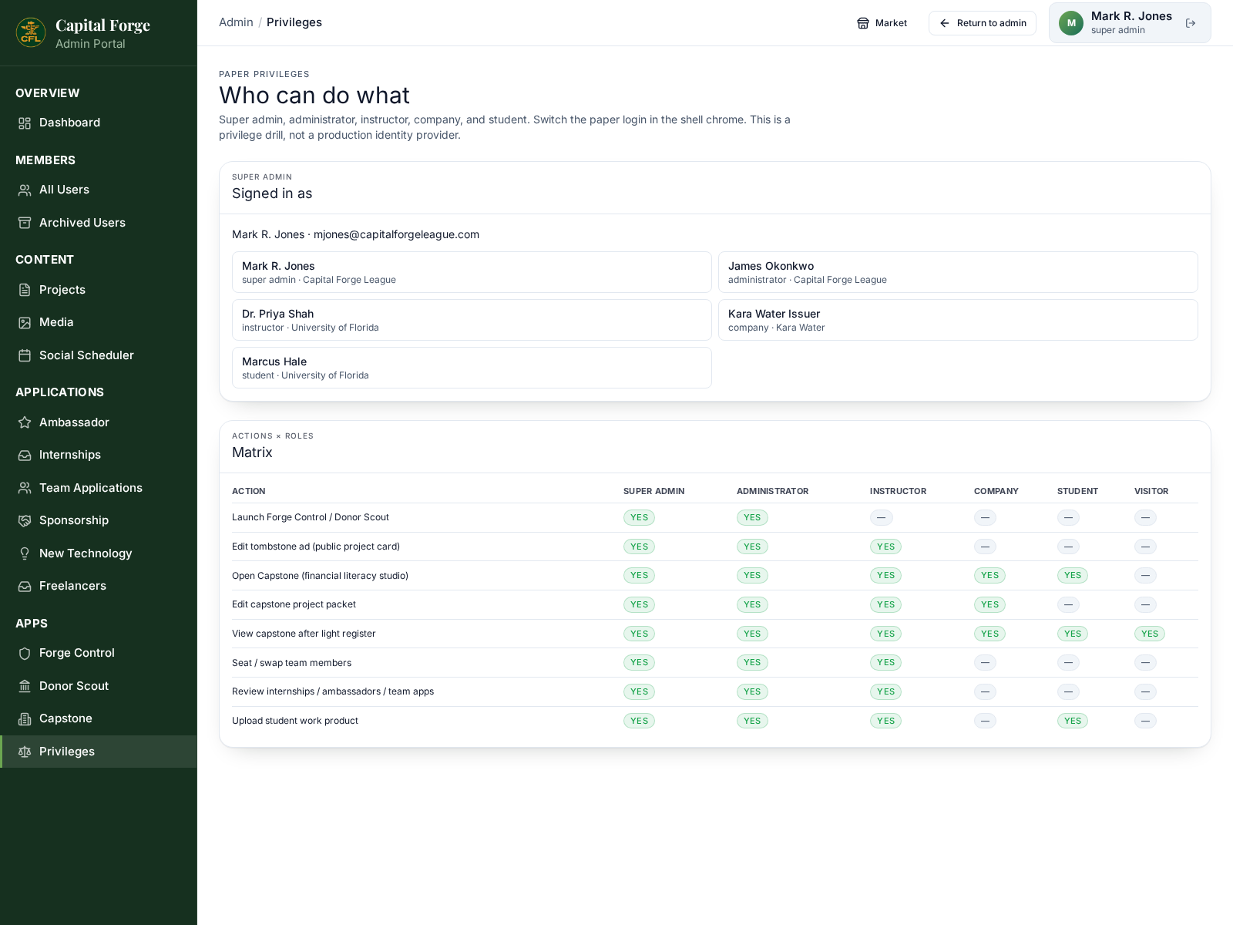The height and width of the screenshot is (925, 1233).
Task: Click the Admin breadcrumb link
Action: (236, 22)
